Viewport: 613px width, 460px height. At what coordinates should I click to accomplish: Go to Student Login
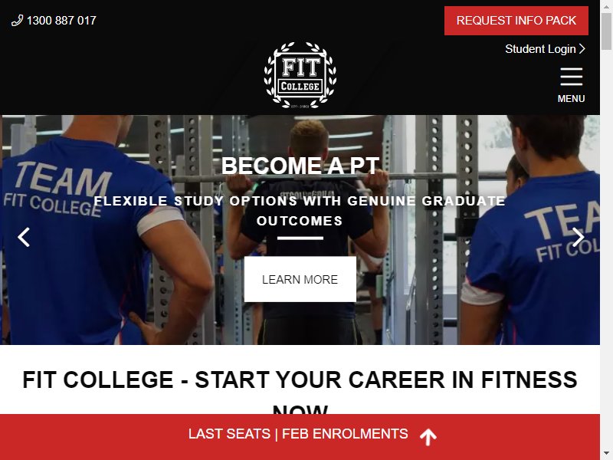540,49
